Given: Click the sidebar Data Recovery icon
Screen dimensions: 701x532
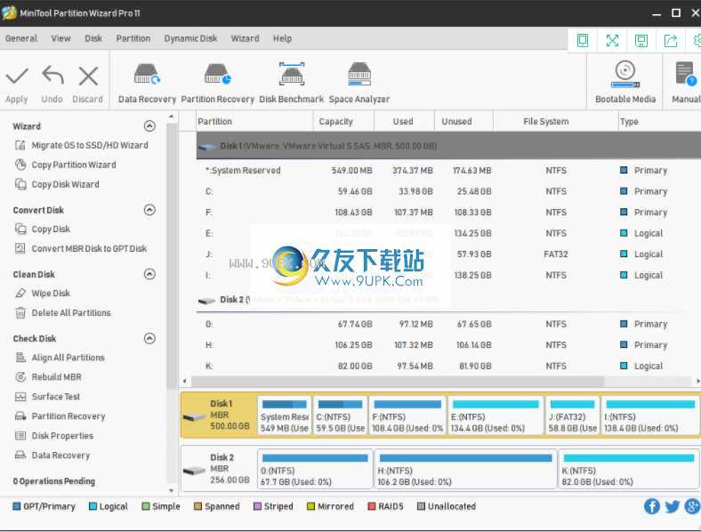Looking at the screenshot, I should click(x=20, y=455).
